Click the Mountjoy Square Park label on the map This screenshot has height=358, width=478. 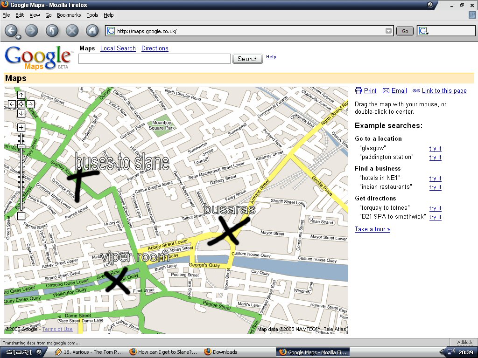162,125
